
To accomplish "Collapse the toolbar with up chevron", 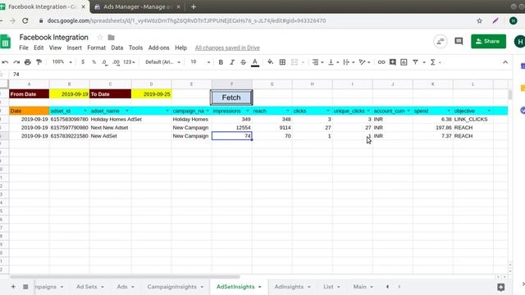I will (505, 62).
